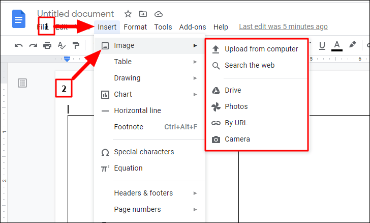
Task: Click the Camera icon
Action: (x=216, y=140)
